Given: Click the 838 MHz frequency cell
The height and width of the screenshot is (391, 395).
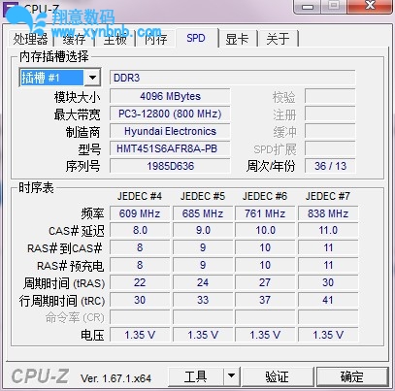Looking at the screenshot, I should [328, 213].
